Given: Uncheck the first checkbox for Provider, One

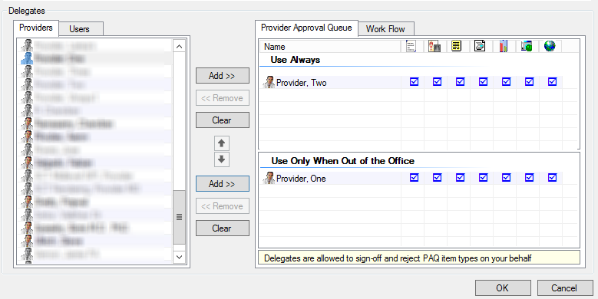Looking at the screenshot, I should [415, 178].
